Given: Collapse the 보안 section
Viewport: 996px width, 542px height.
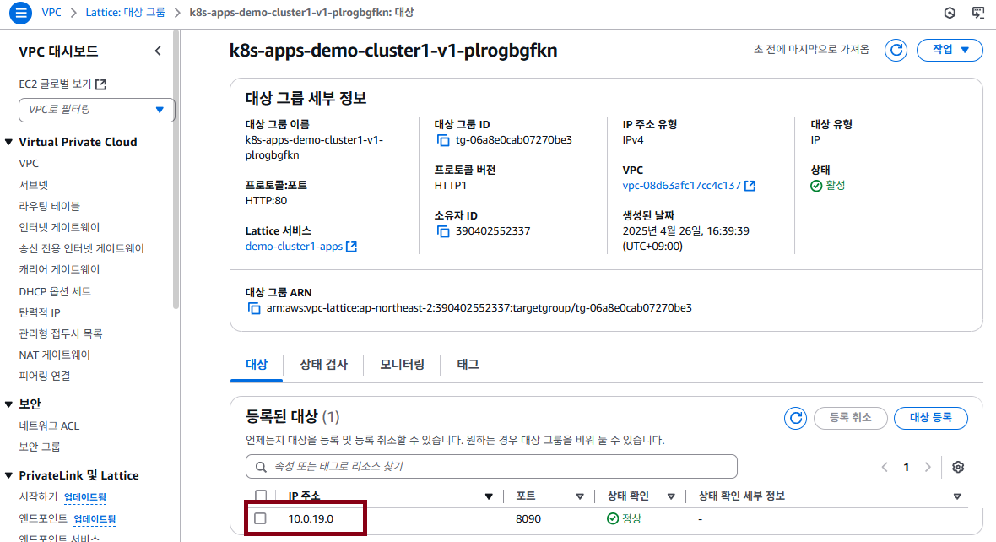Looking at the screenshot, I should 9,404.
